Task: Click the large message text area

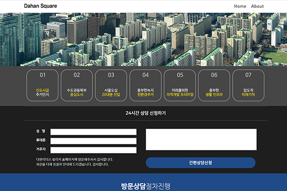Action: pos(201,139)
